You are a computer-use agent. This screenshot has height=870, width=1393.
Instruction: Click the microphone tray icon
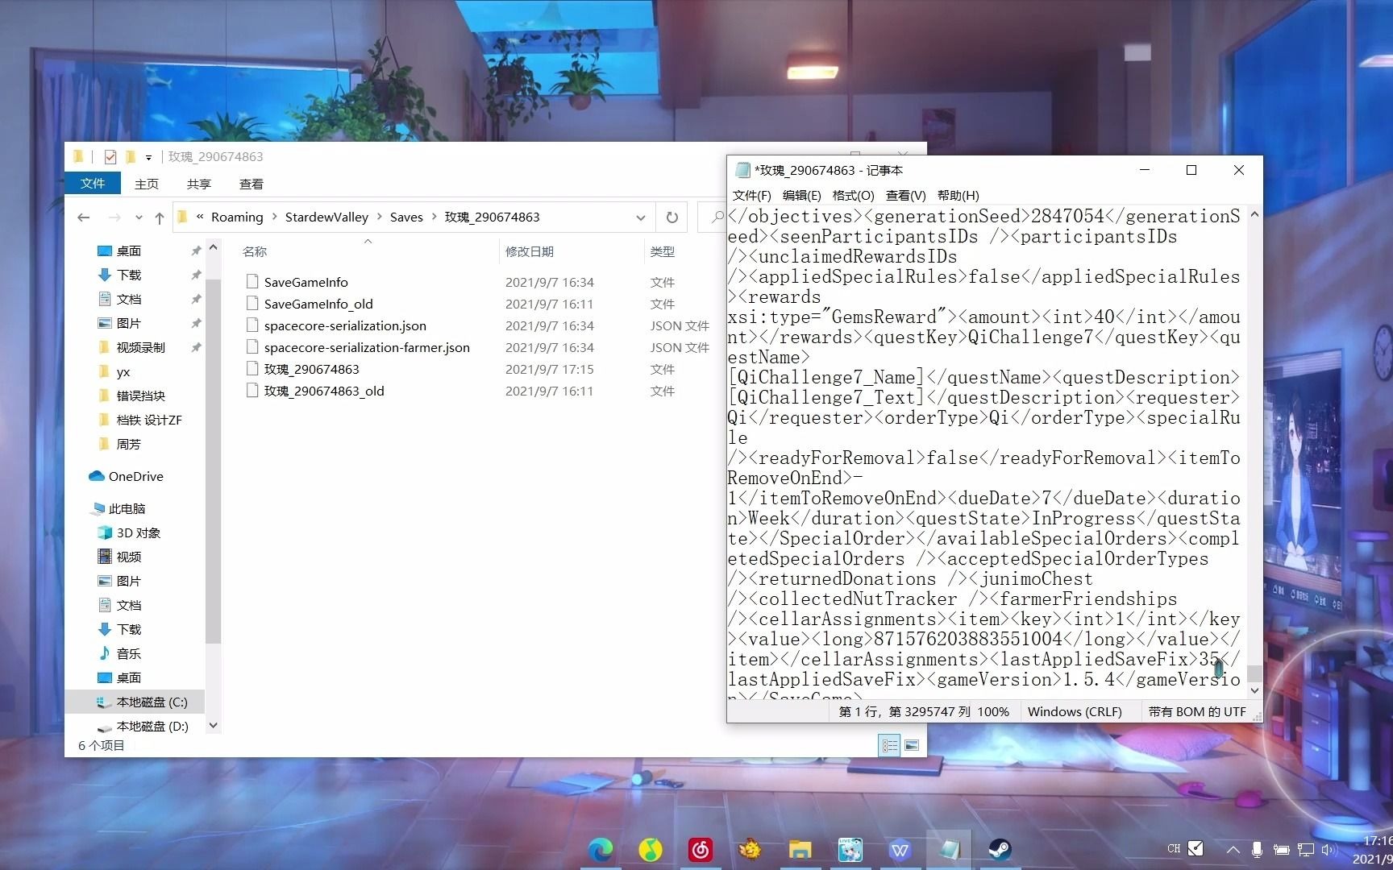pyautogui.click(x=1257, y=849)
